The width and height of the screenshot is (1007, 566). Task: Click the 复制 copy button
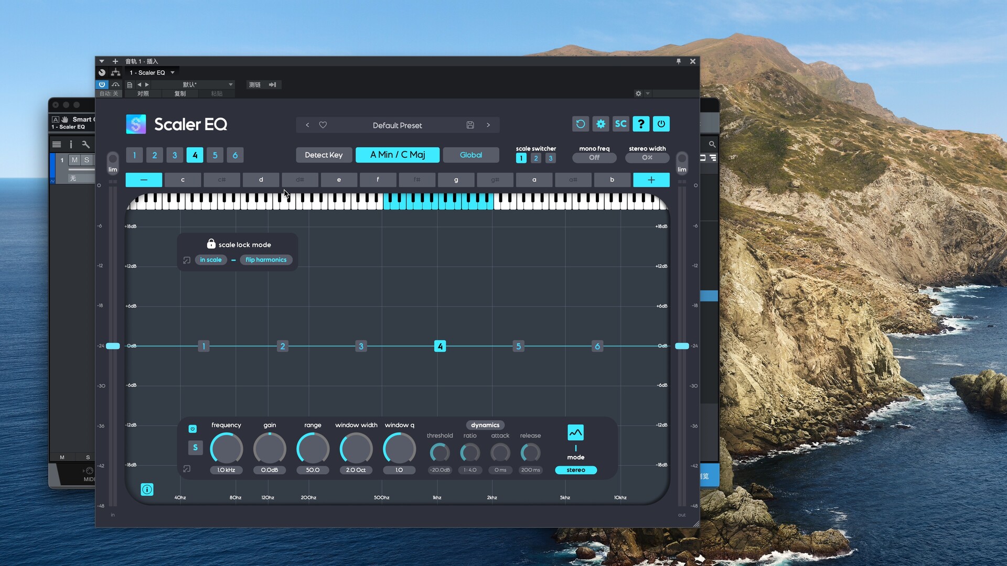180,94
